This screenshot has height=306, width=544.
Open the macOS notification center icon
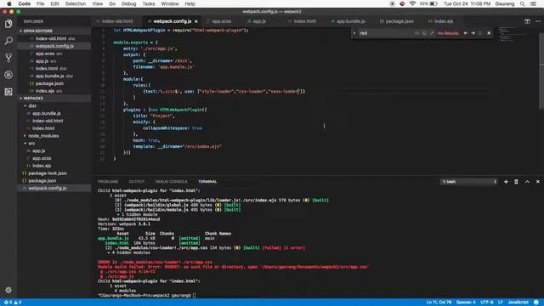click(533, 3)
